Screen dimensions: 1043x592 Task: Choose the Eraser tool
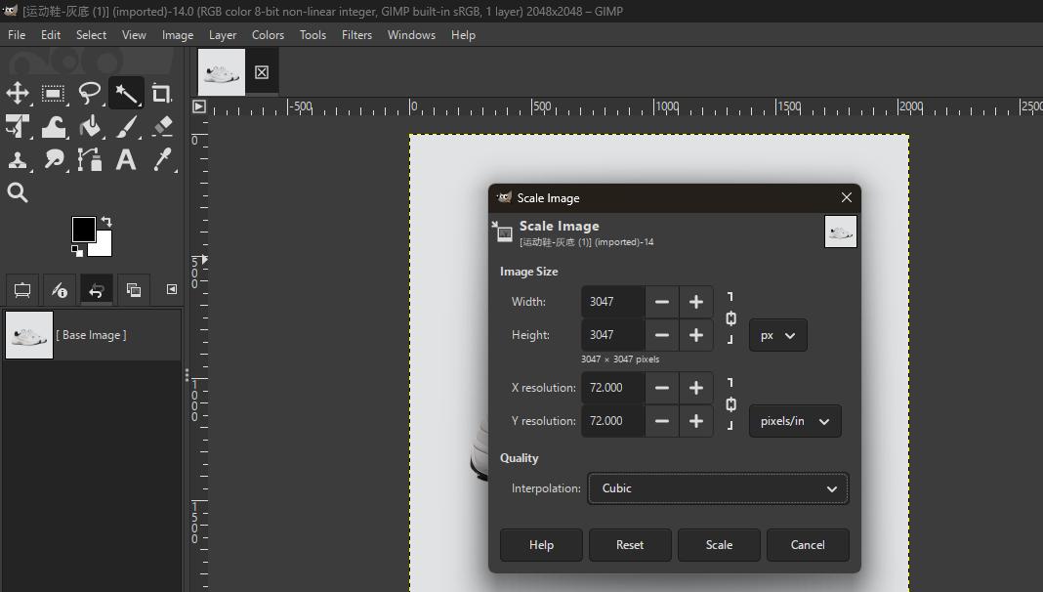(x=162, y=126)
